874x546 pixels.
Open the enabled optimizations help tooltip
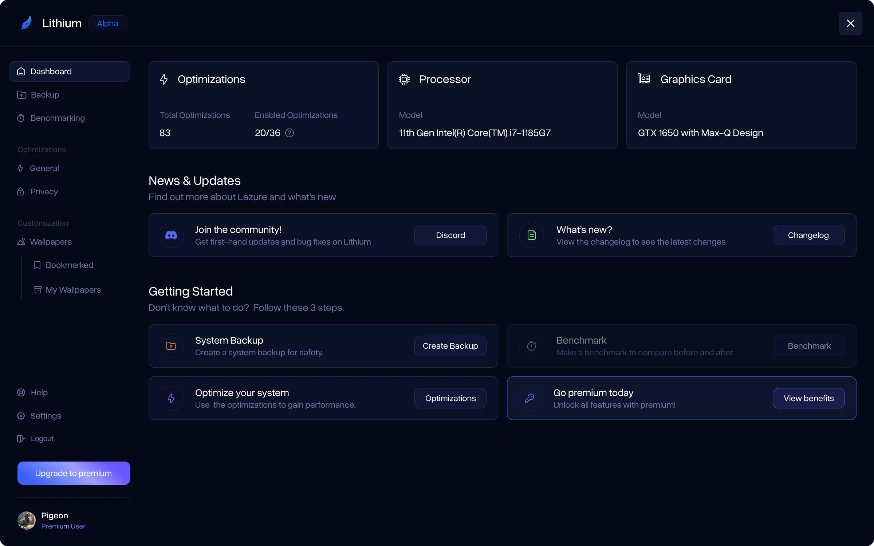(290, 133)
